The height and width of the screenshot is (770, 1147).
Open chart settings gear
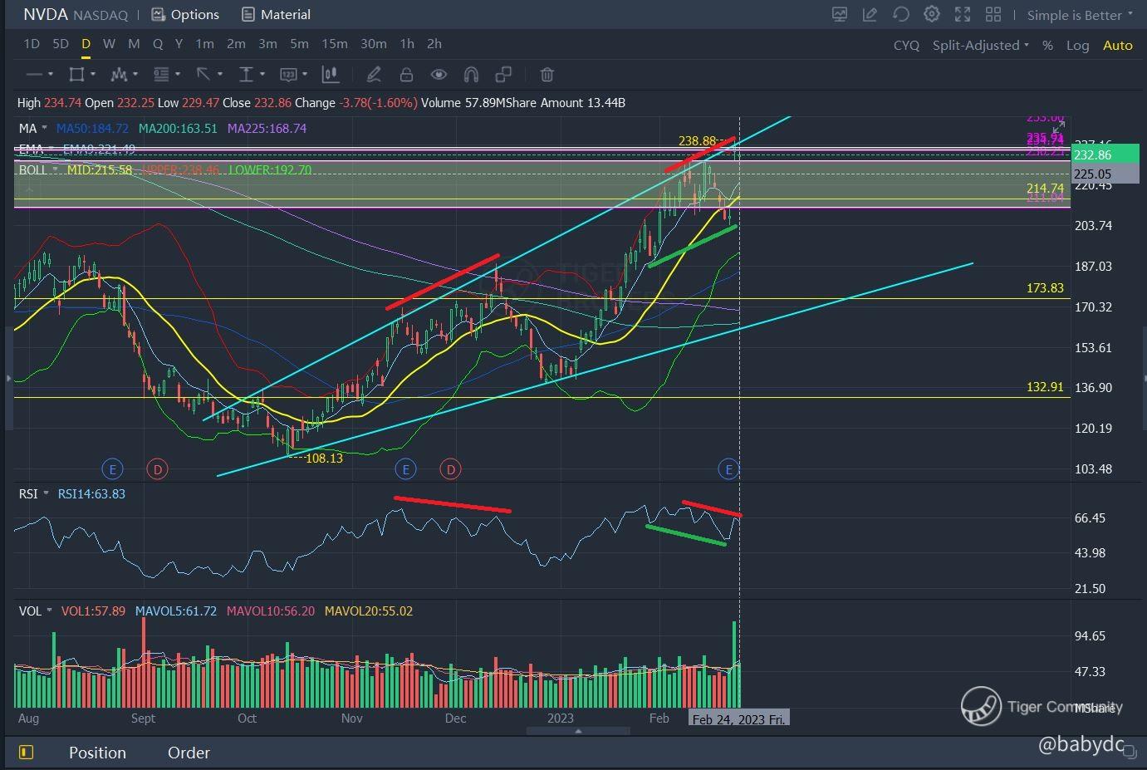click(932, 14)
